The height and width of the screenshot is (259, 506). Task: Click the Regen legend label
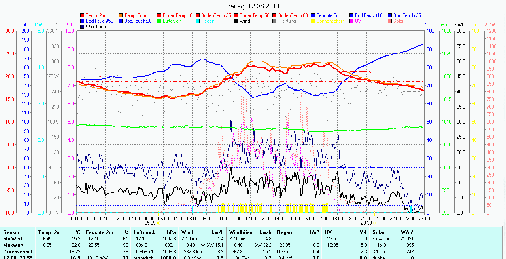208,21
